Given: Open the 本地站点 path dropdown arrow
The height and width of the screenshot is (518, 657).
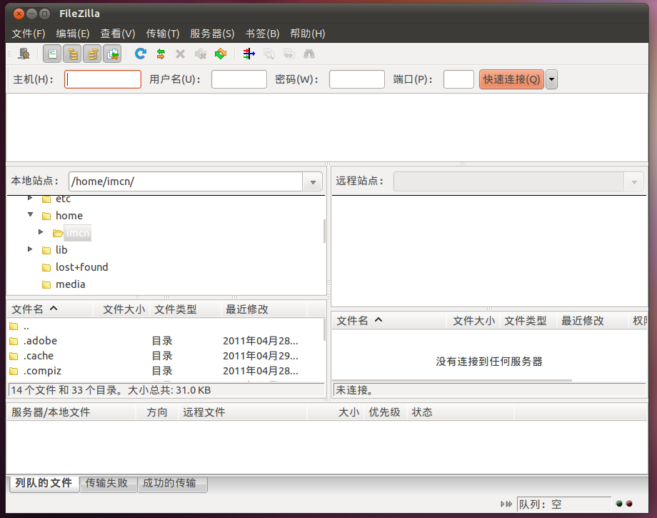Looking at the screenshot, I should (x=313, y=182).
